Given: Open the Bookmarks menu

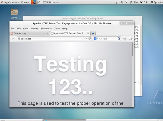Looking at the screenshot, I should [46, 29].
